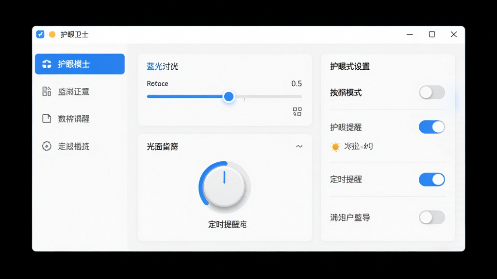The width and height of the screenshot is (497, 279).
Task: Click the circular target sidebar icon
Action: 47,146
